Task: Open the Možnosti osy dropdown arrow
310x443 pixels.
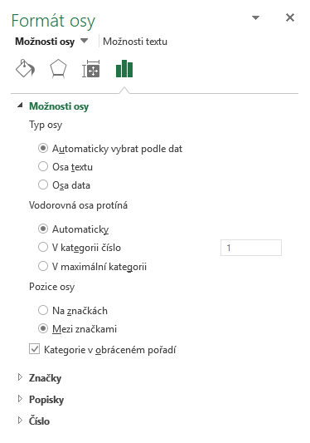Action: pyautogui.click(x=84, y=41)
